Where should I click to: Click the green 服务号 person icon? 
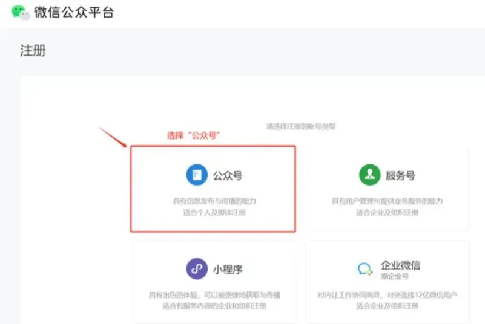click(x=369, y=175)
